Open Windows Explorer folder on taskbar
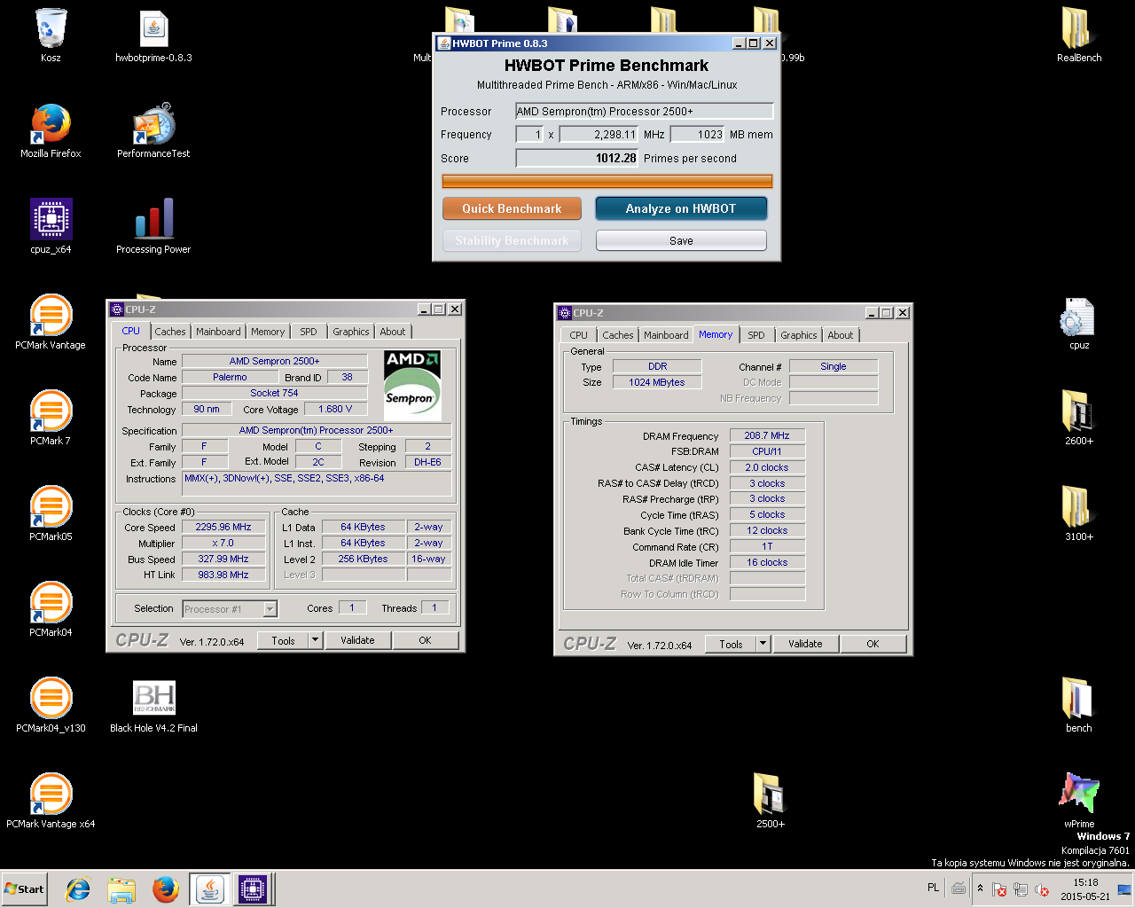Image resolution: width=1135 pixels, height=908 pixels. pos(121,889)
